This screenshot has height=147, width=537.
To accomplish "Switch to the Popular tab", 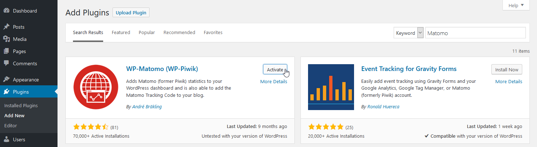I will [x=147, y=32].
